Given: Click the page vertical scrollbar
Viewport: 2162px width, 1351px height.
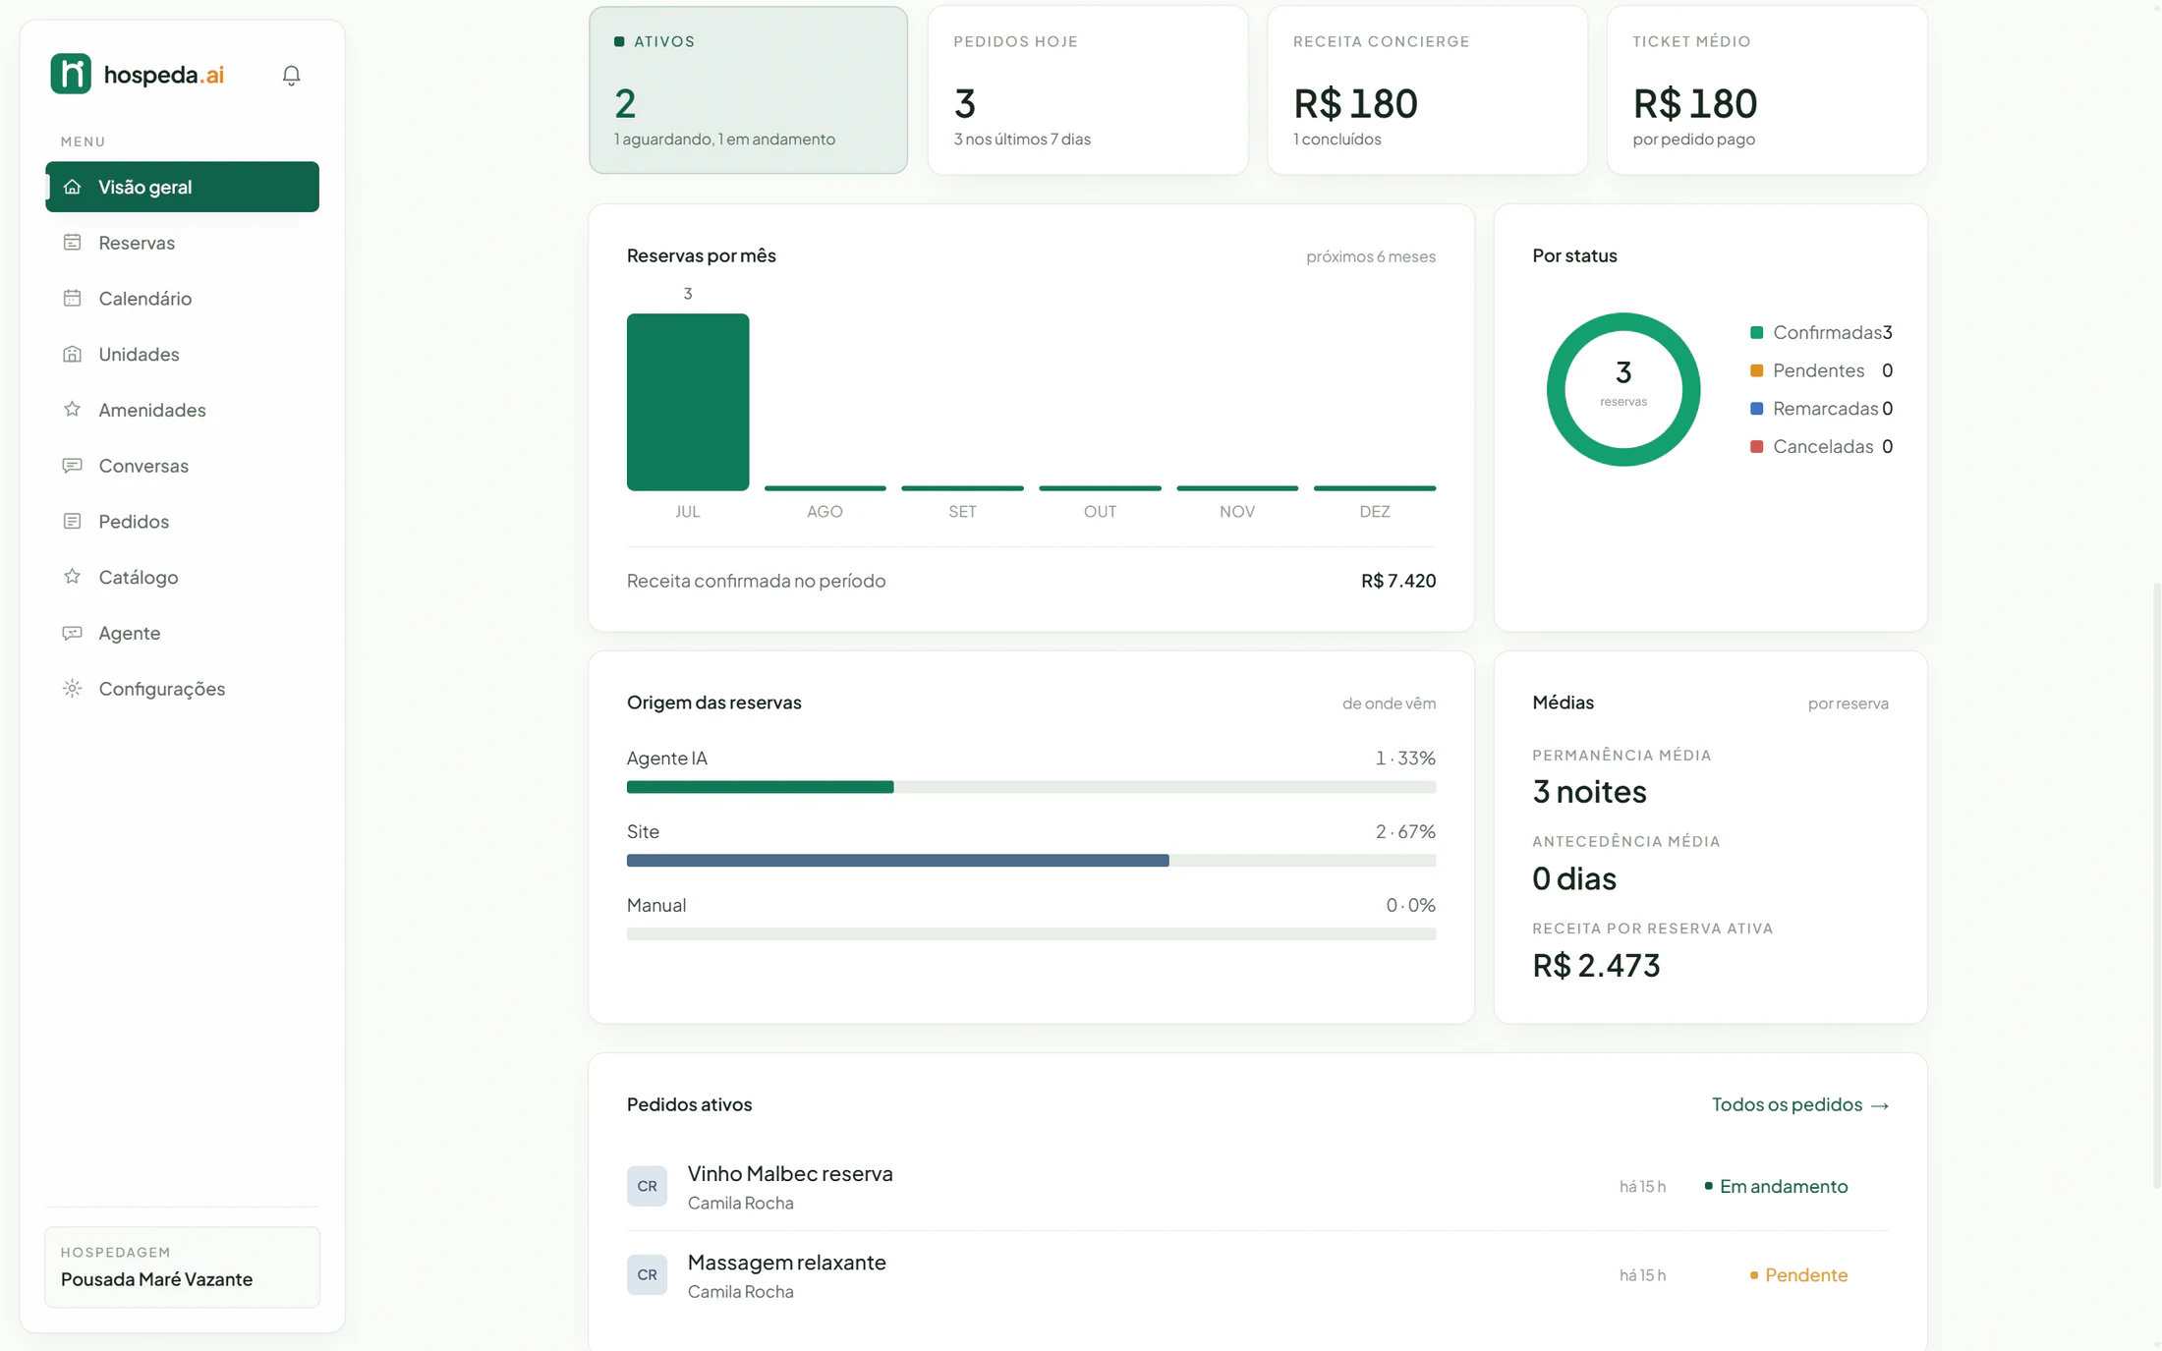Looking at the screenshot, I should click(x=2156, y=884).
